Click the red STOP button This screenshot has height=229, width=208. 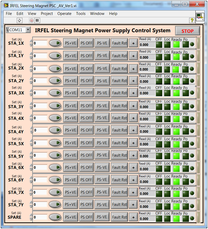point(187,31)
